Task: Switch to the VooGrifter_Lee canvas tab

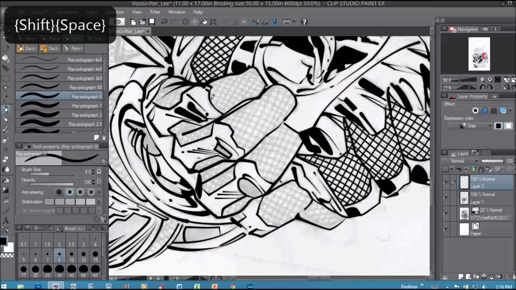Action: pos(130,31)
